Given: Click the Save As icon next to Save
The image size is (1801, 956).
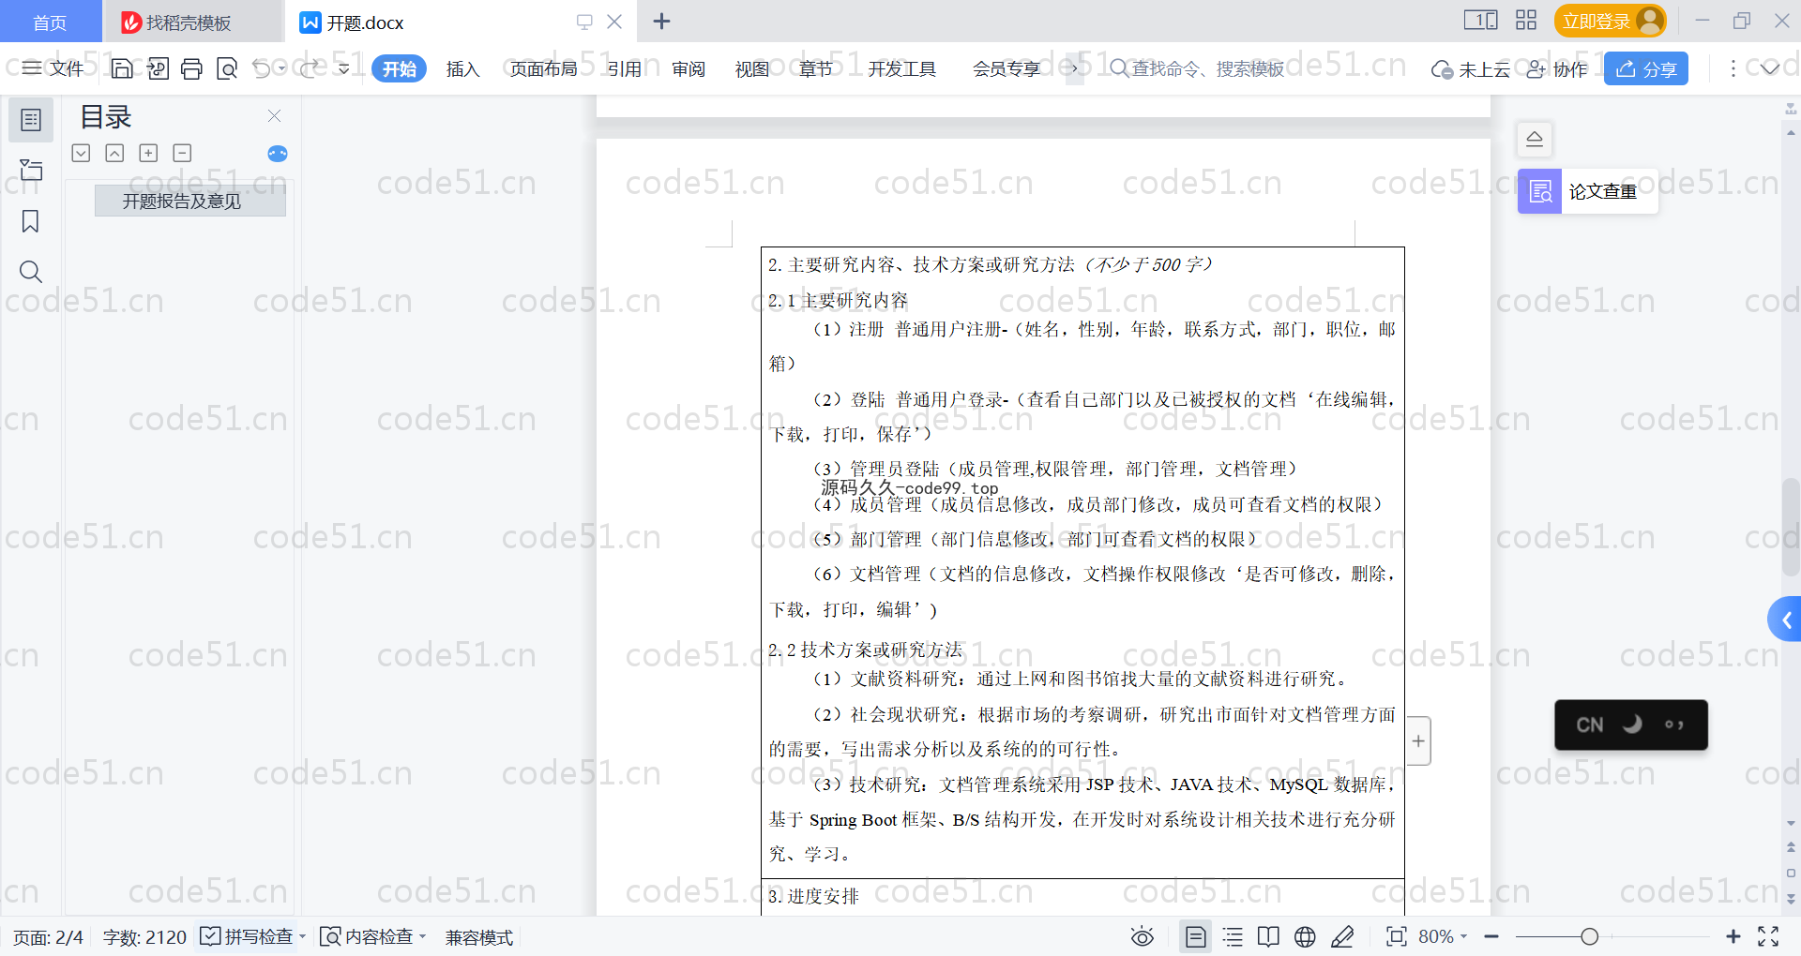Looking at the screenshot, I should click(158, 68).
